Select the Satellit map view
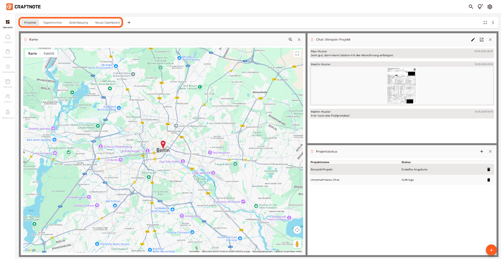 coord(49,54)
